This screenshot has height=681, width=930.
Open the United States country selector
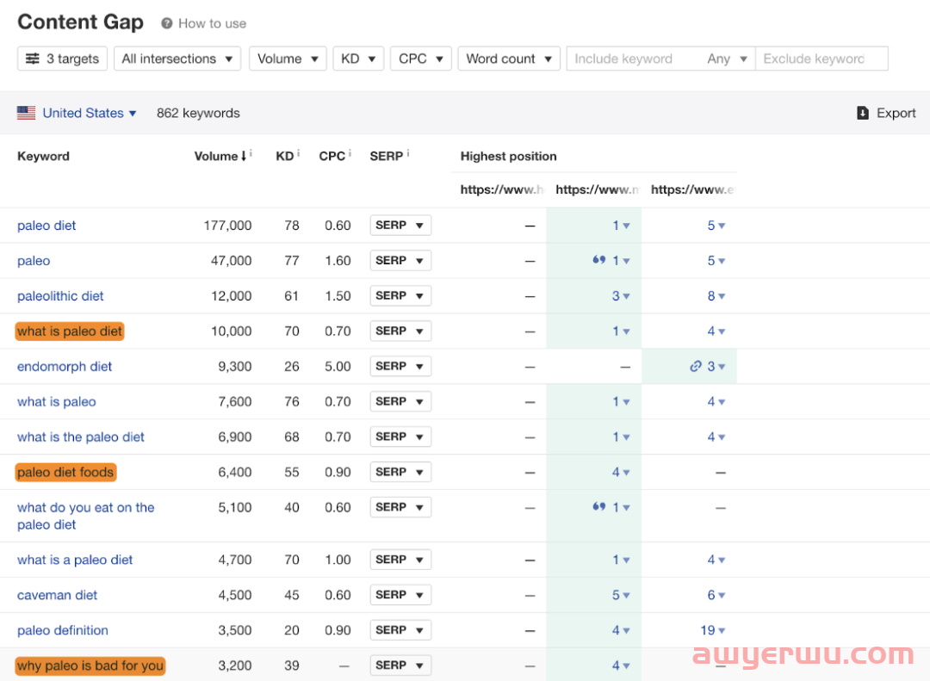[89, 113]
